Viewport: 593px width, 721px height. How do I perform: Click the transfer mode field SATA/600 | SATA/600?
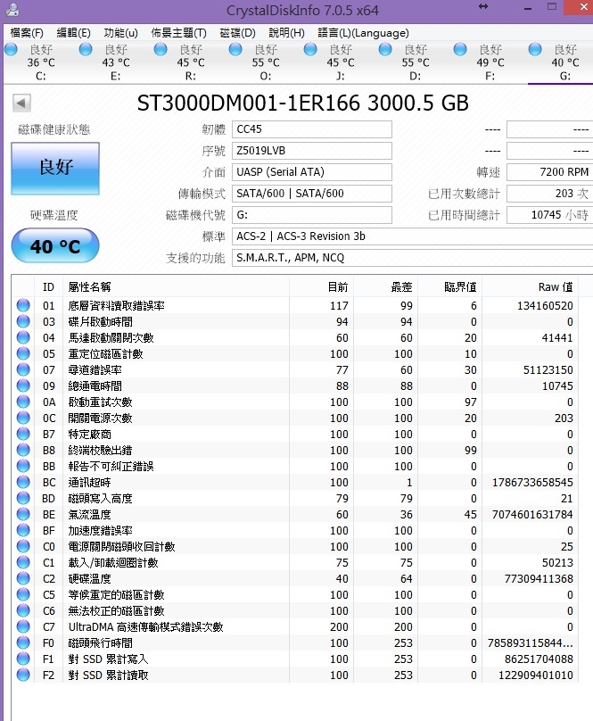(x=312, y=193)
